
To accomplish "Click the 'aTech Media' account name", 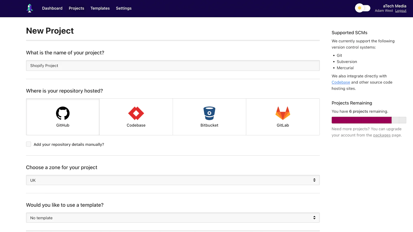I will click(x=394, y=6).
